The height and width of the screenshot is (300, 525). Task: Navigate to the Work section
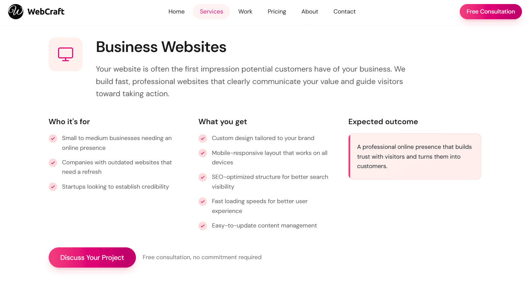click(x=245, y=11)
